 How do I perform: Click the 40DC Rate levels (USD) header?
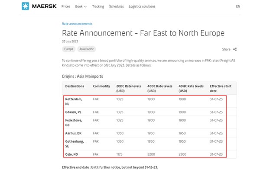pyautogui.click(x=159, y=89)
